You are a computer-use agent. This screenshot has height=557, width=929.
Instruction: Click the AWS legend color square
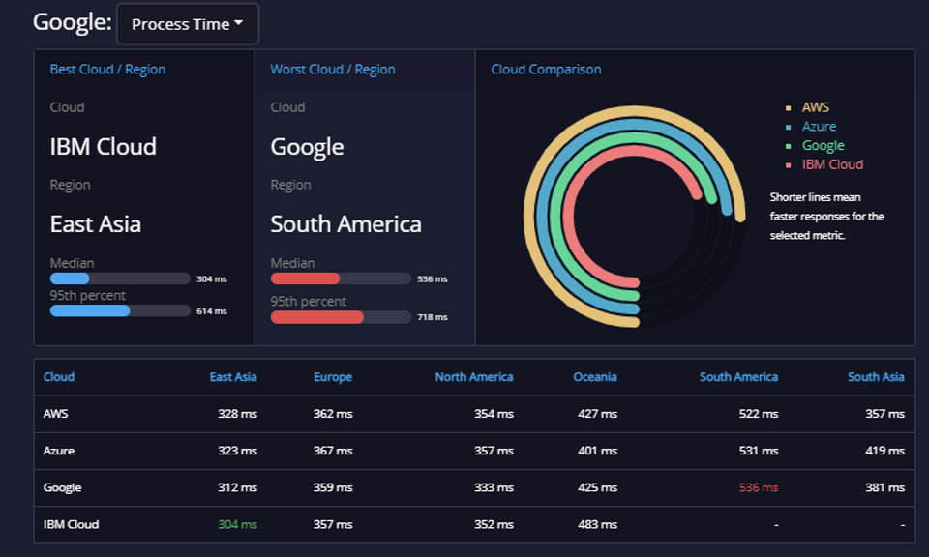pos(788,107)
